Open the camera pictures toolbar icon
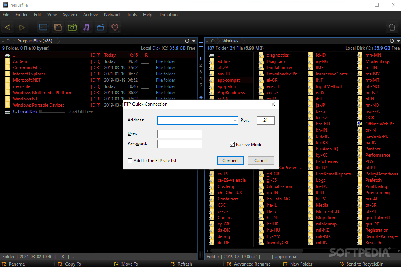 tap(72, 27)
